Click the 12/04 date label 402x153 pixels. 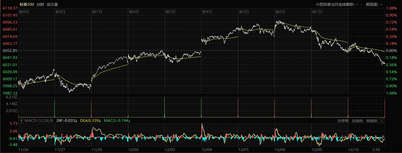point(207,150)
